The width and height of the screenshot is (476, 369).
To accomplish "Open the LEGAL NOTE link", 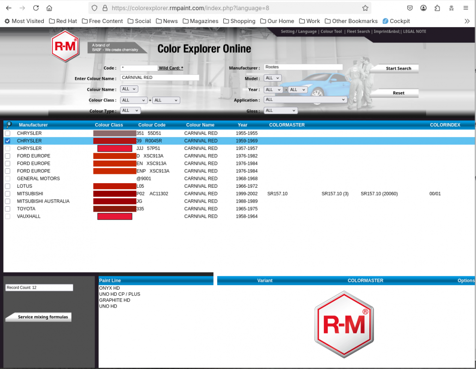I will (414, 31).
